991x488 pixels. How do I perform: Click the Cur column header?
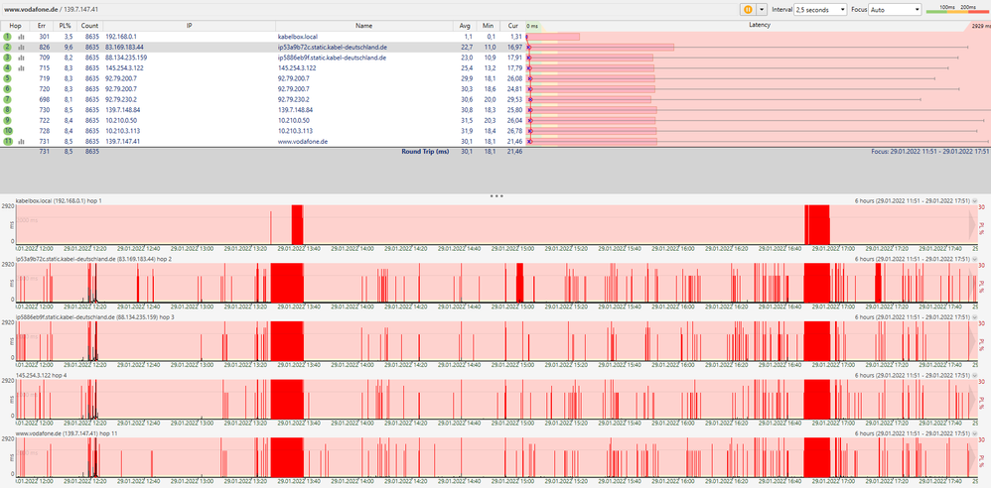[512, 25]
